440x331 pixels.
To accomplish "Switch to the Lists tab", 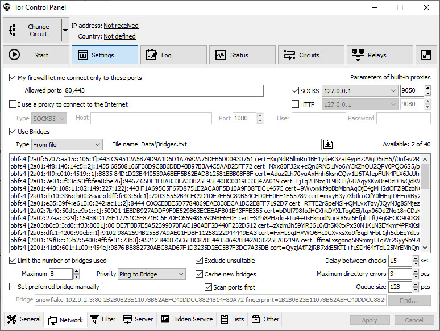I will point(233,319).
